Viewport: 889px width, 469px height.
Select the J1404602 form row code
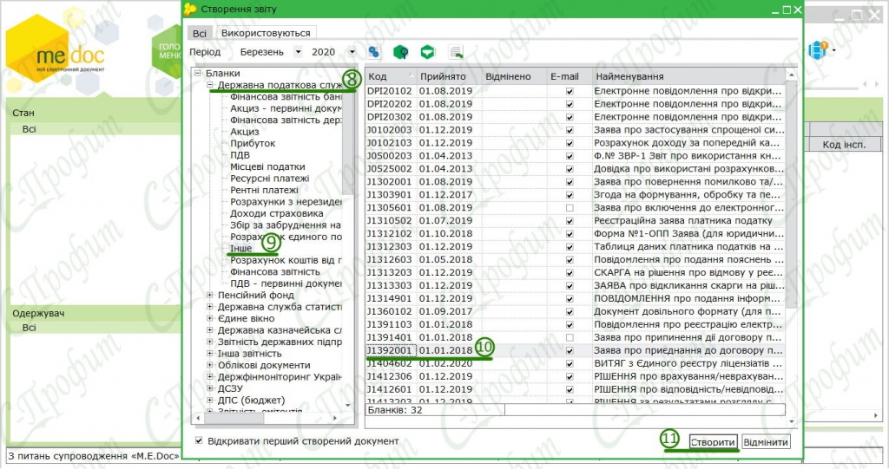pos(392,363)
